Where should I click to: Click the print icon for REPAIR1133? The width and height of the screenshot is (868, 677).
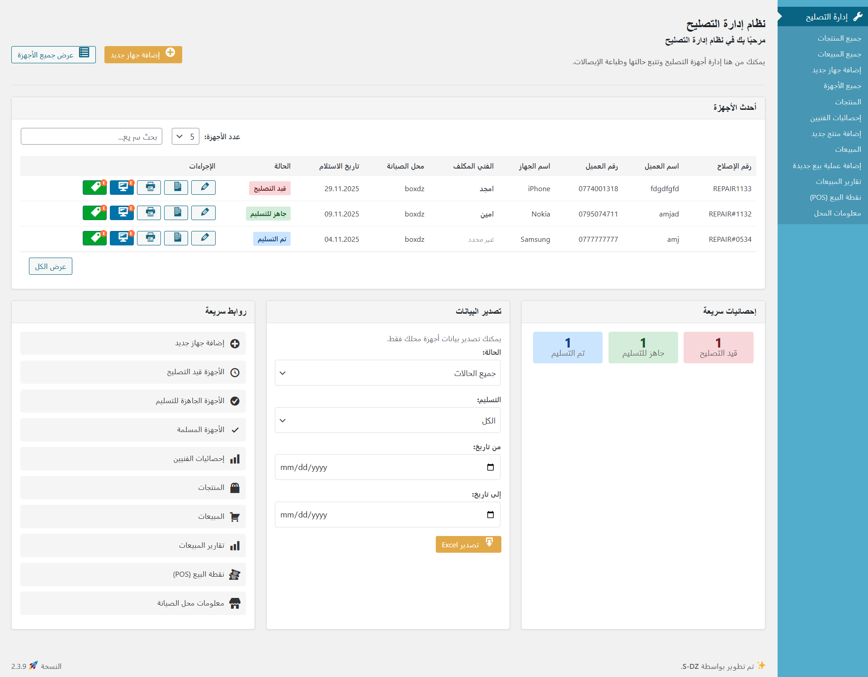[x=149, y=187]
